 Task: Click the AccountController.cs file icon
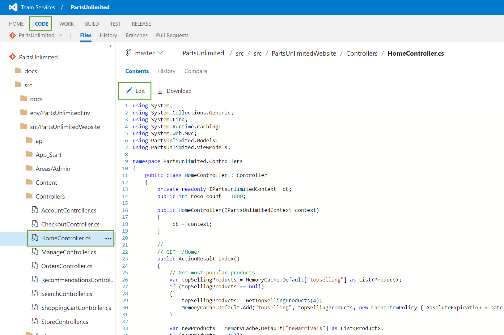coord(35,210)
